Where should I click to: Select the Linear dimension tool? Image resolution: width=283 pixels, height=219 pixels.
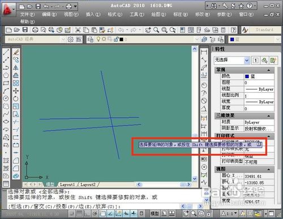pos(204,52)
